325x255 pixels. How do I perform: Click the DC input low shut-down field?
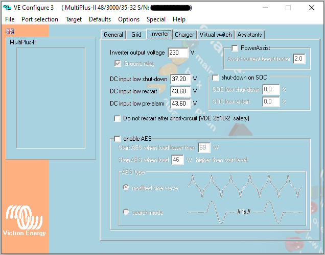[x=180, y=79]
